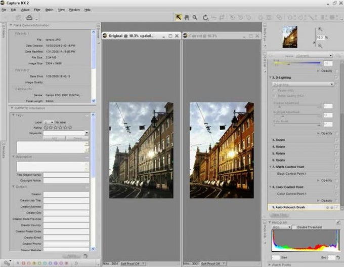The image size is (344, 267).
Task: Open the Window menu
Action: pyautogui.click(x=74, y=10)
